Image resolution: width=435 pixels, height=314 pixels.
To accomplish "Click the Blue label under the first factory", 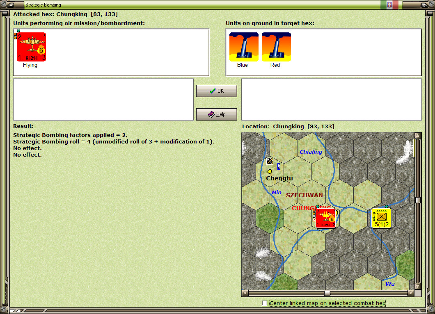I will [x=243, y=65].
